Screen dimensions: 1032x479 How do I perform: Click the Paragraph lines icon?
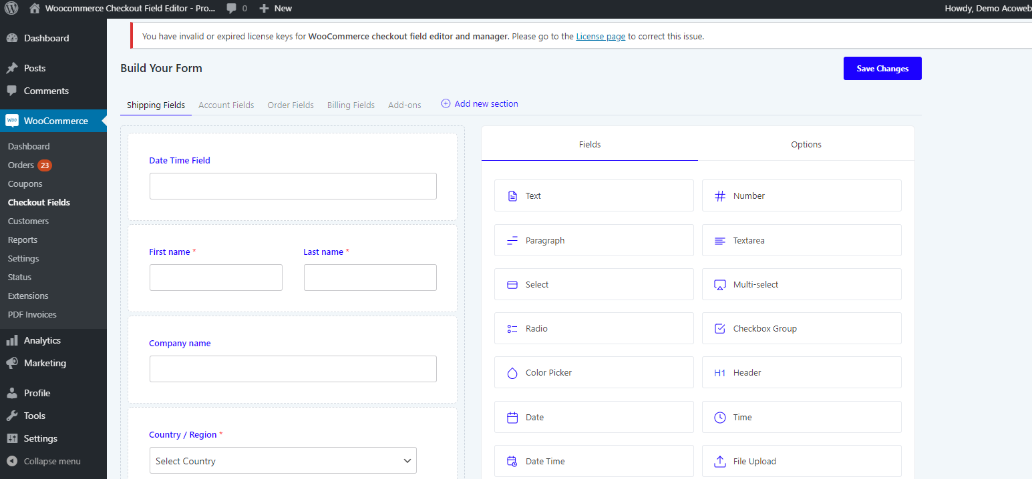pos(512,241)
